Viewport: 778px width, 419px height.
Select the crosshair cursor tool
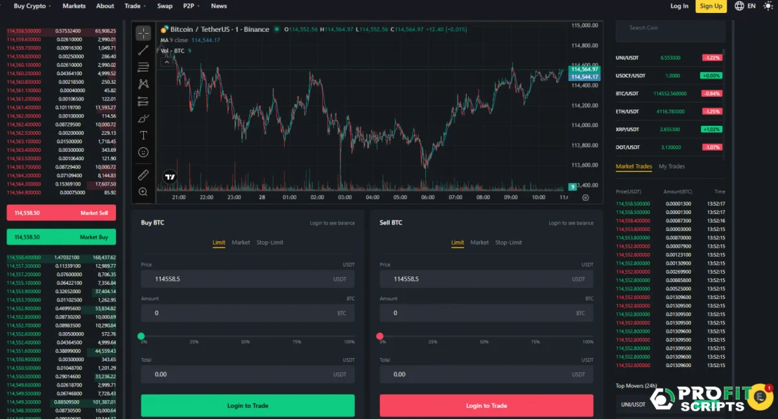click(x=143, y=32)
